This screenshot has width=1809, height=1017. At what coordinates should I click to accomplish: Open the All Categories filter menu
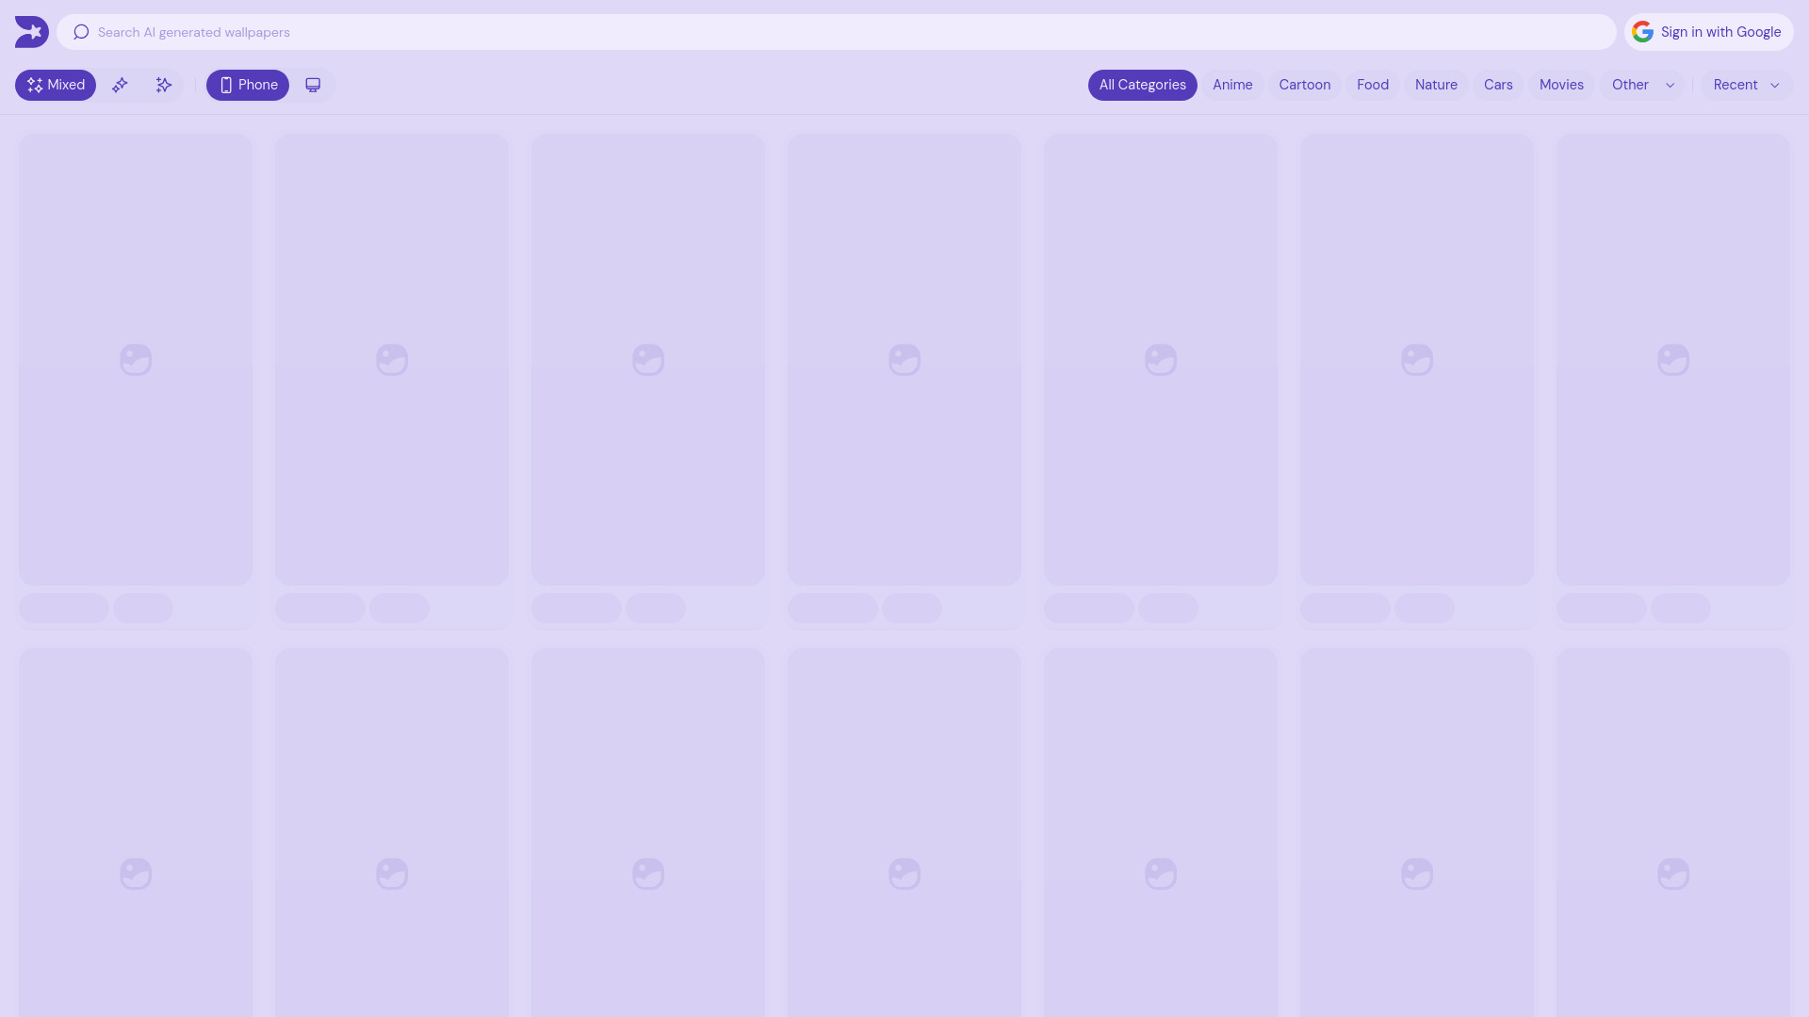click(1142, 85)
